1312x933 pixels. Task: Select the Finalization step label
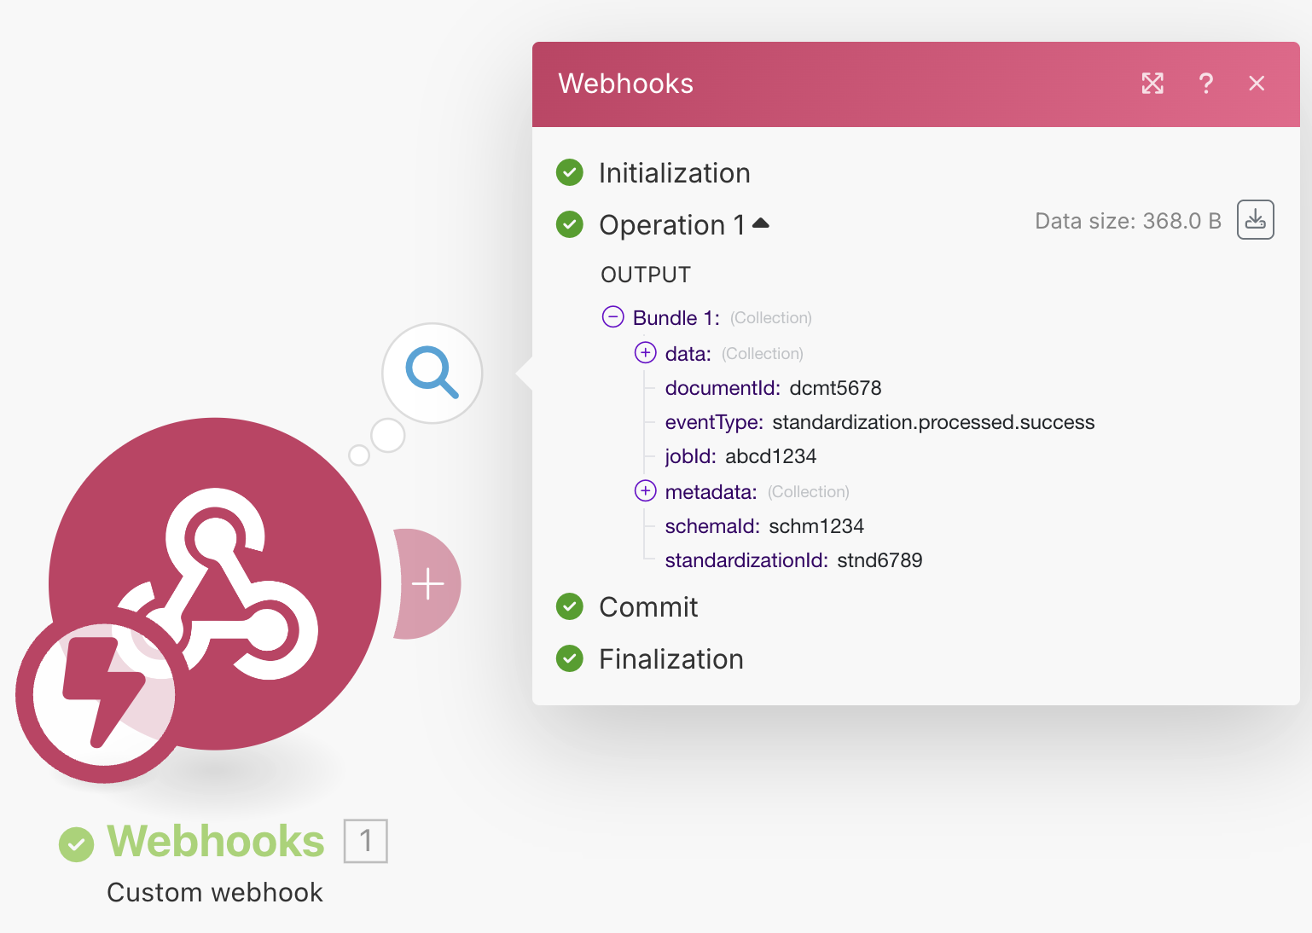click(671, 659)
